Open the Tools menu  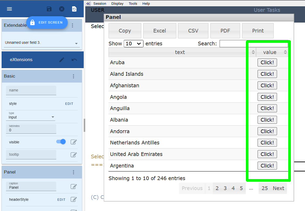click(x=133, y=3)
